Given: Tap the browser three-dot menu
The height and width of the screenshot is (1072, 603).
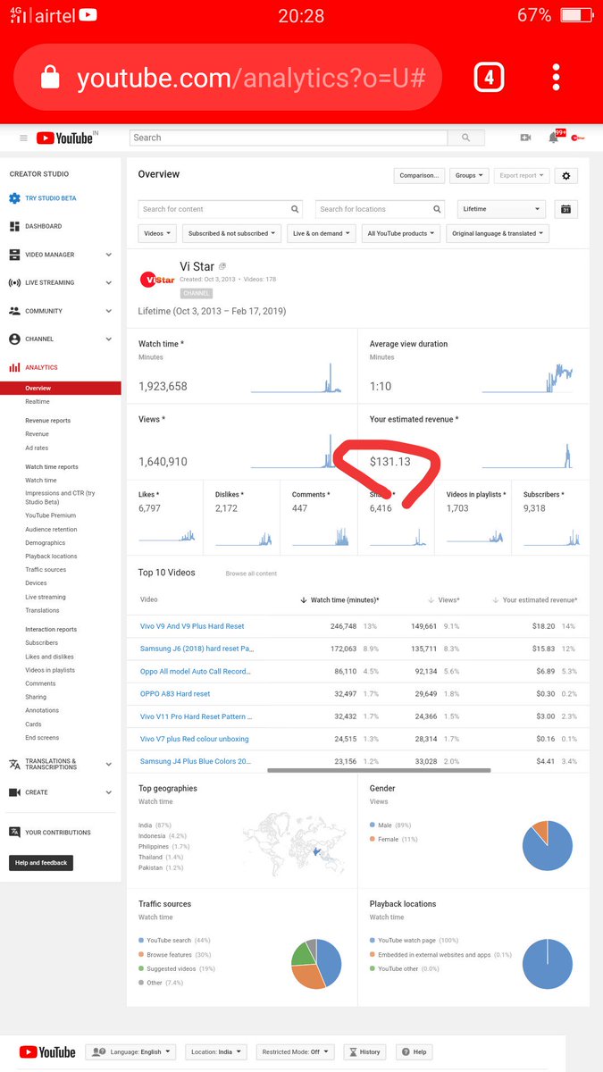Looking at the screenshot, I should pyautogui.click(x=556, y=77).
